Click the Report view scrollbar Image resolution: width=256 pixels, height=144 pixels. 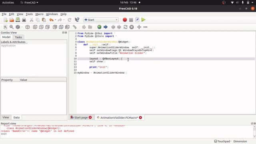click(x=254, y=132)
